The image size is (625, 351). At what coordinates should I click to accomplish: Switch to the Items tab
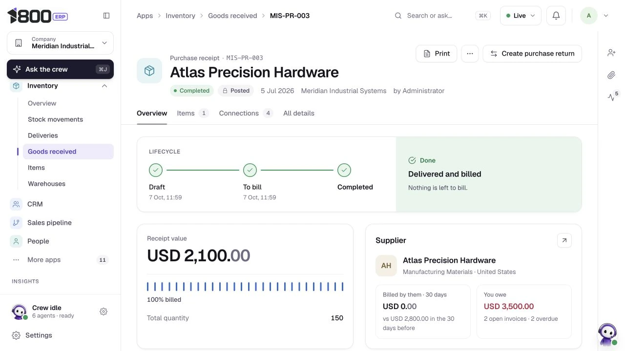193,113
